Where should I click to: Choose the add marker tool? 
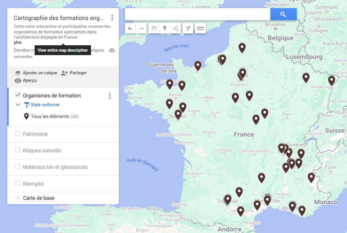tap(165, 28)
